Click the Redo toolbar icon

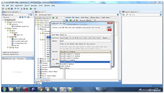point(18,9)
